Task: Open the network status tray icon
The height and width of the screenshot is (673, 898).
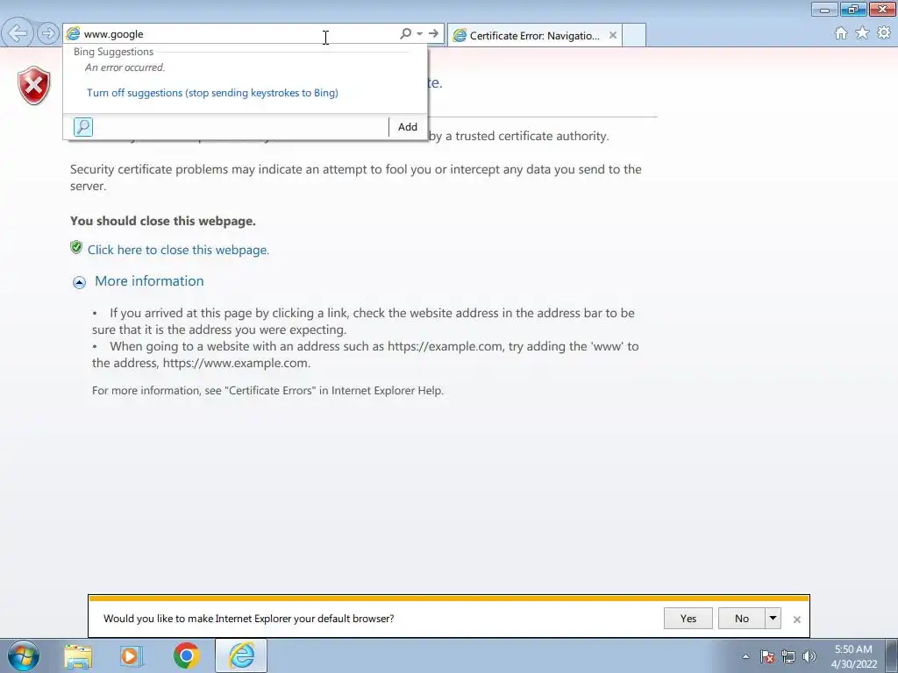Action: (788, 656)
